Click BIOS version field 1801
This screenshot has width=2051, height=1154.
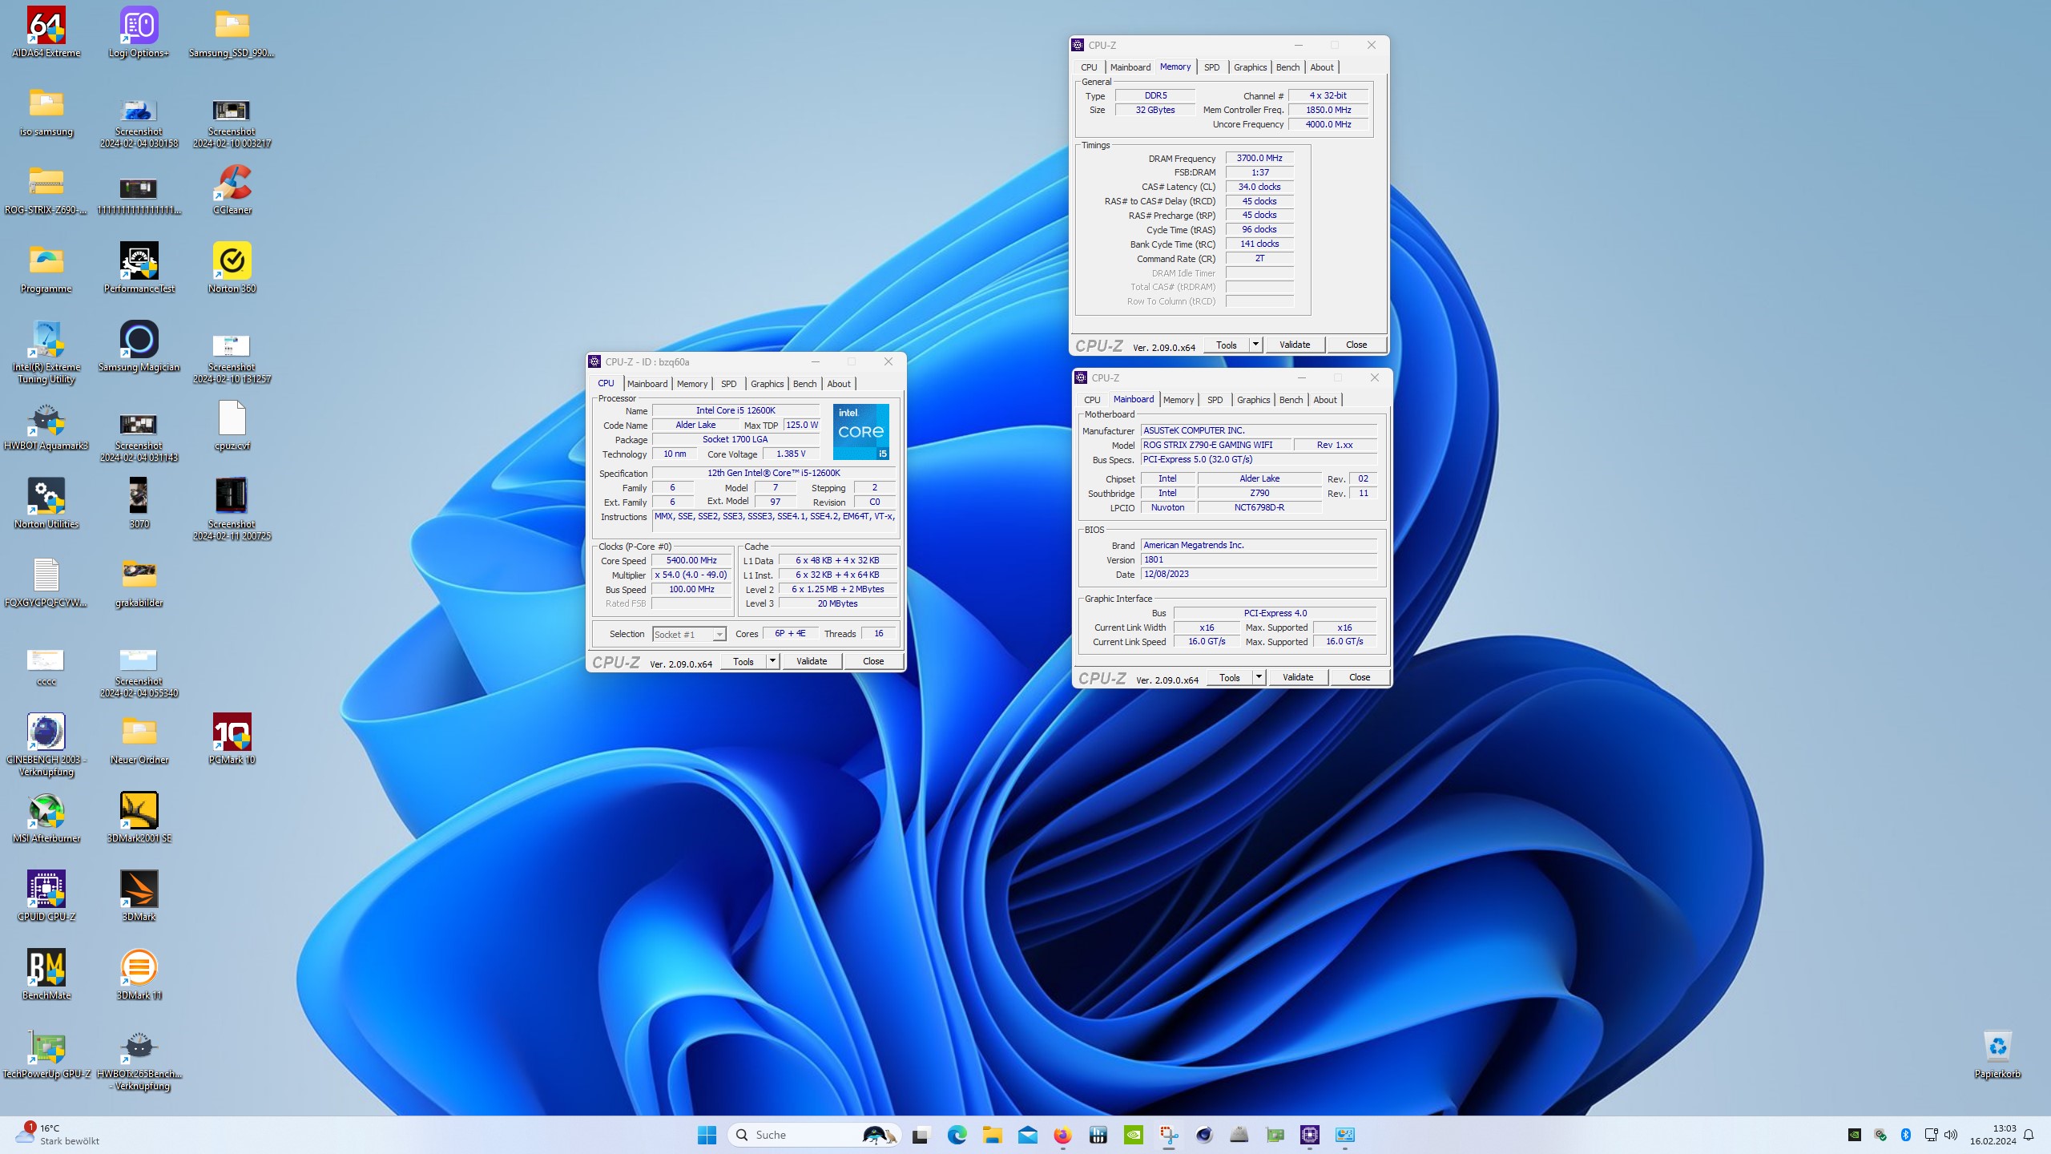[1259, 559]
